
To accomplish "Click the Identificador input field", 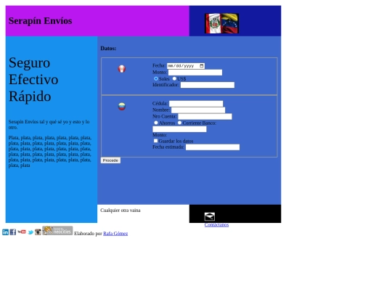I will point(208,85).
